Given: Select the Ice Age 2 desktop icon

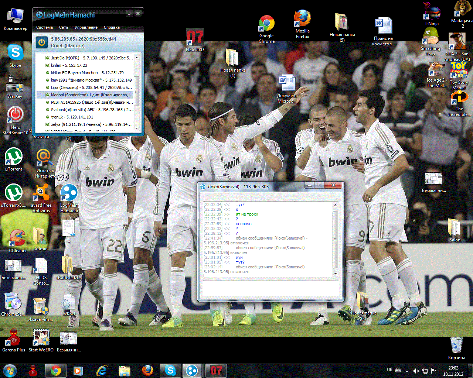Looking at the screenshot, I should click(x=437, y=75).
